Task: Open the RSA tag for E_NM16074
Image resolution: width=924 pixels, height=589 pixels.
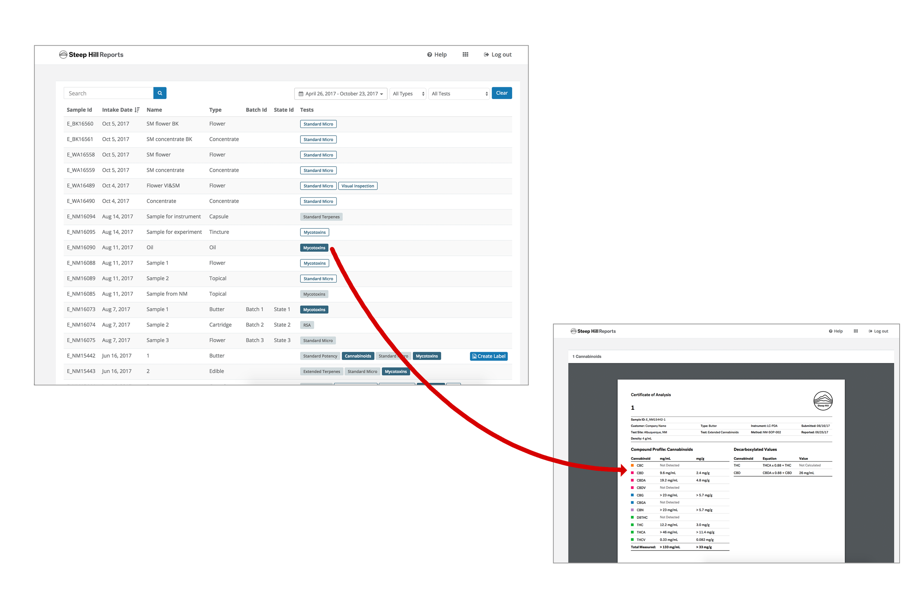Action: point(307,325)
